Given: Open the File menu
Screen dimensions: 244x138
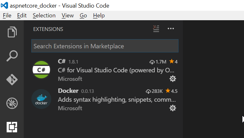Looking at the screenshot, I should [x=7, y=15].
